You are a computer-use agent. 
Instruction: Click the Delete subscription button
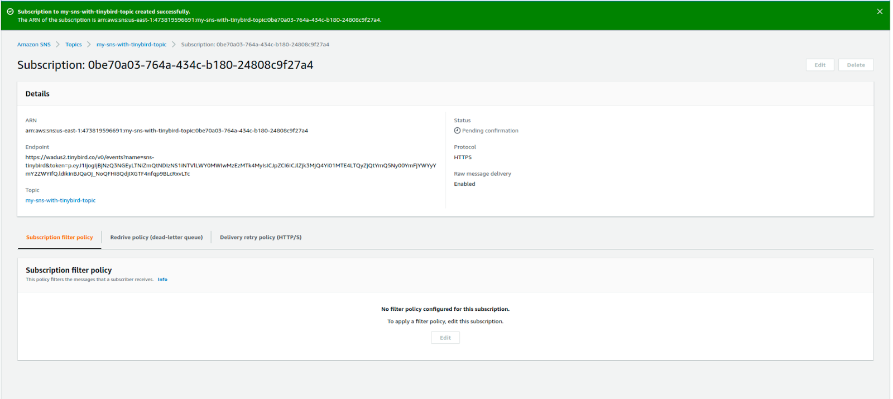(856, 65)
